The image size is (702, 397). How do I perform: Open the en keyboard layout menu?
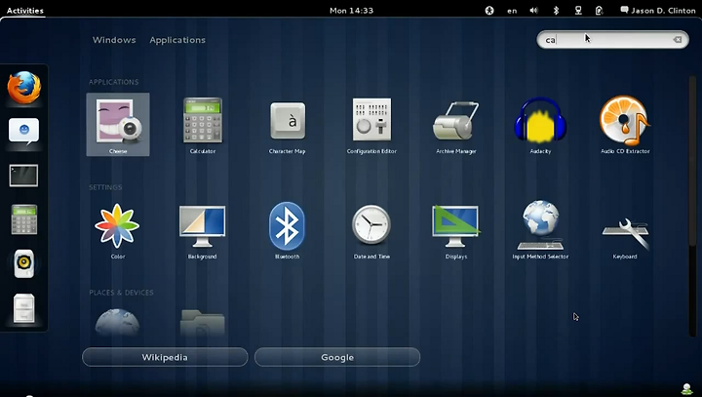[512, 11]
